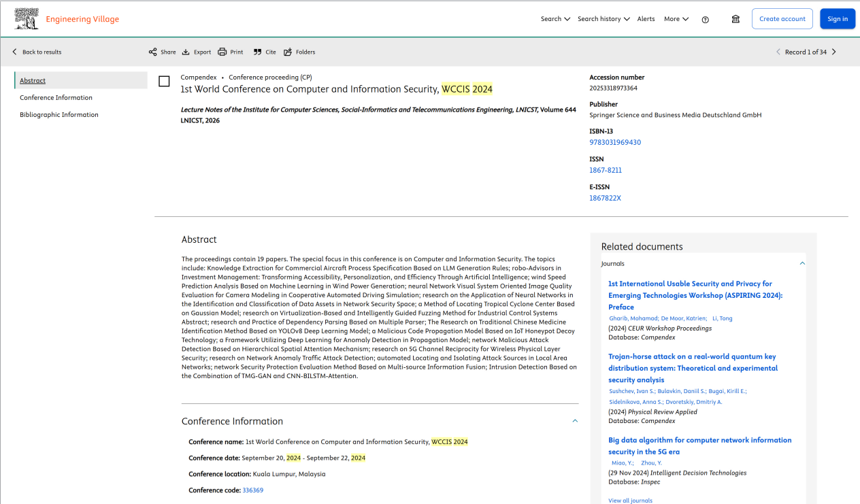Click the Related documents heading

click(642, 246)
